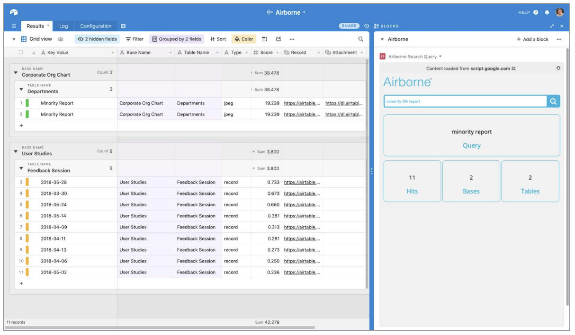Open record link in row 2018-05-02

(x=302, y=273)
